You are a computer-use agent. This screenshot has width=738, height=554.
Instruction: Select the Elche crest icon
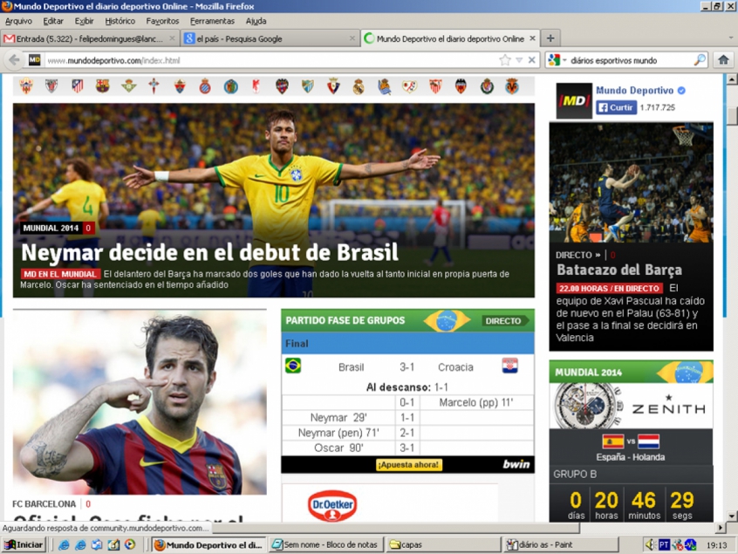click(x=180, y=86)
